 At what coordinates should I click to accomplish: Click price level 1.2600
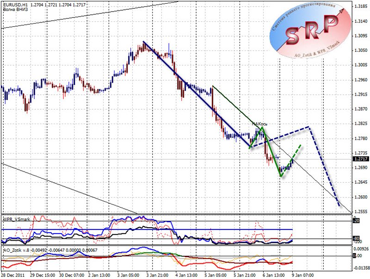coord(361,197)
